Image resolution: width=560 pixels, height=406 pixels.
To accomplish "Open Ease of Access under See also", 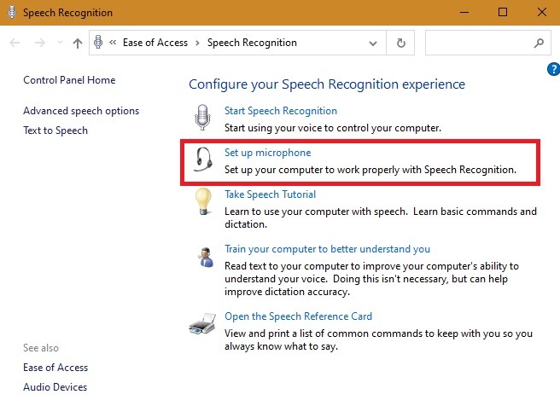I will [x=55, y=368].
